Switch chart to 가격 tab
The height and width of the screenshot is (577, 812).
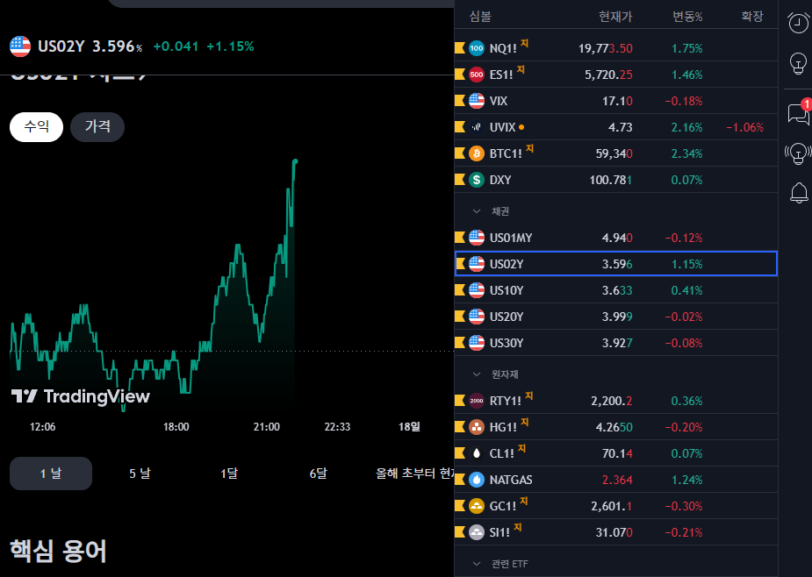[x=97, y=127]
